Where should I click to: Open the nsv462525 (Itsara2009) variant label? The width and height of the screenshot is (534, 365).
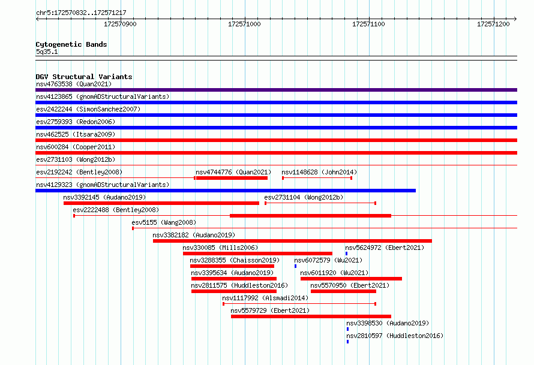(x=76, y=134)
